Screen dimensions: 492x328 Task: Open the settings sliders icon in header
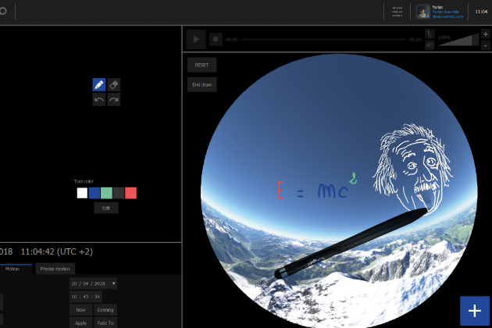(x=398, y=12)
